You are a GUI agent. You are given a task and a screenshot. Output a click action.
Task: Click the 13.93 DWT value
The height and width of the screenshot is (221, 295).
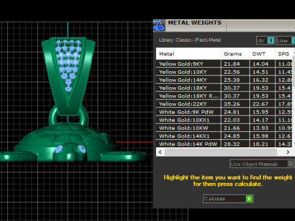(261, 128)
